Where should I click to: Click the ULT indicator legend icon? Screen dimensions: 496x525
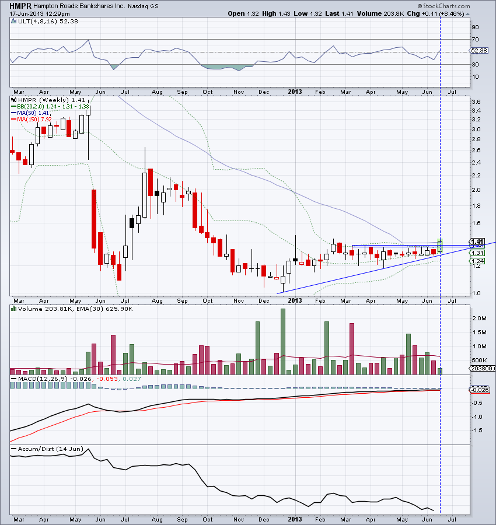(x=14, y=21)
